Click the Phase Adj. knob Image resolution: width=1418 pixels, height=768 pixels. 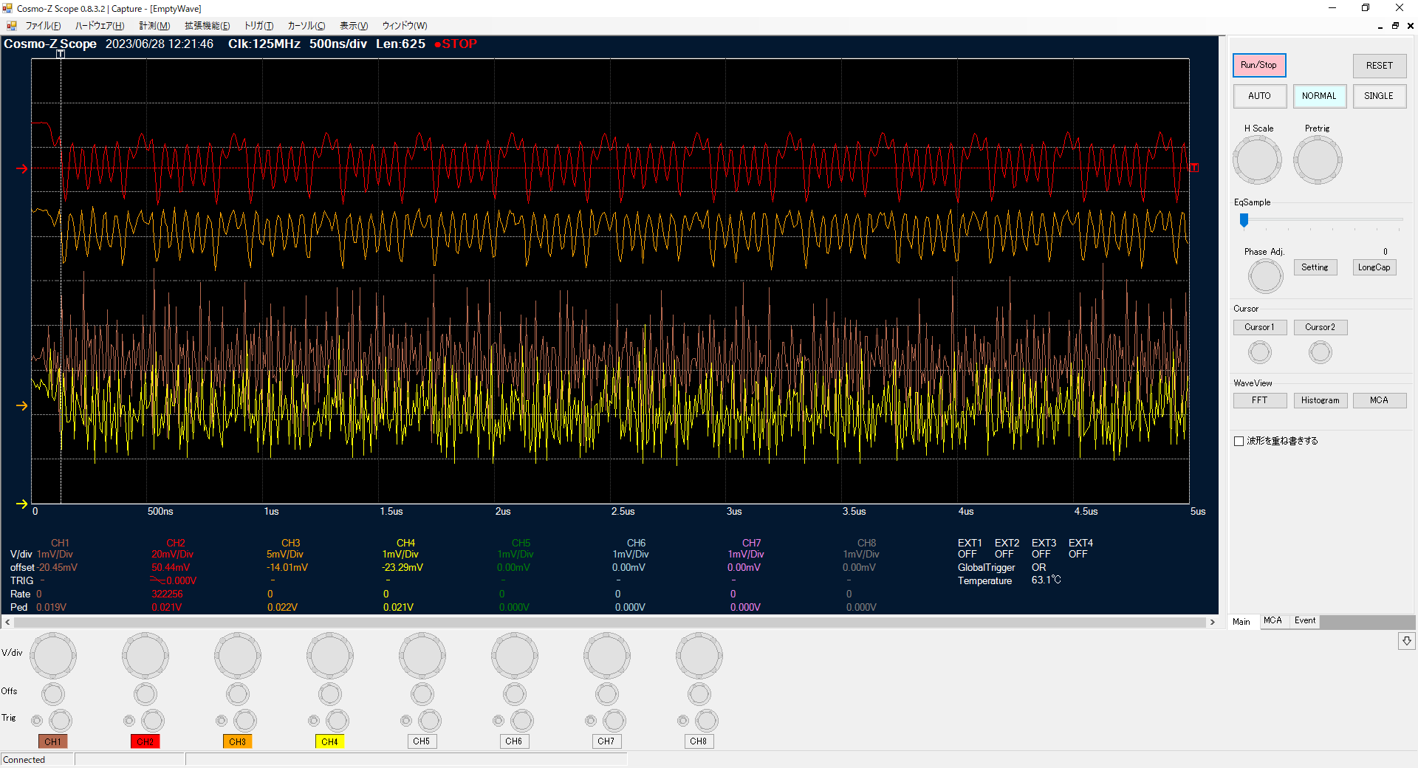tap(1265, 276)
